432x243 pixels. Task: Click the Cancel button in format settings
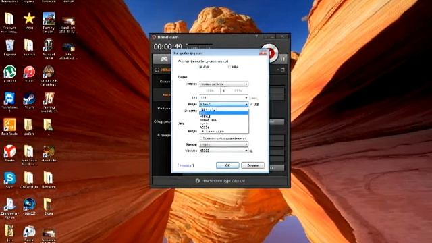[252, 165]
